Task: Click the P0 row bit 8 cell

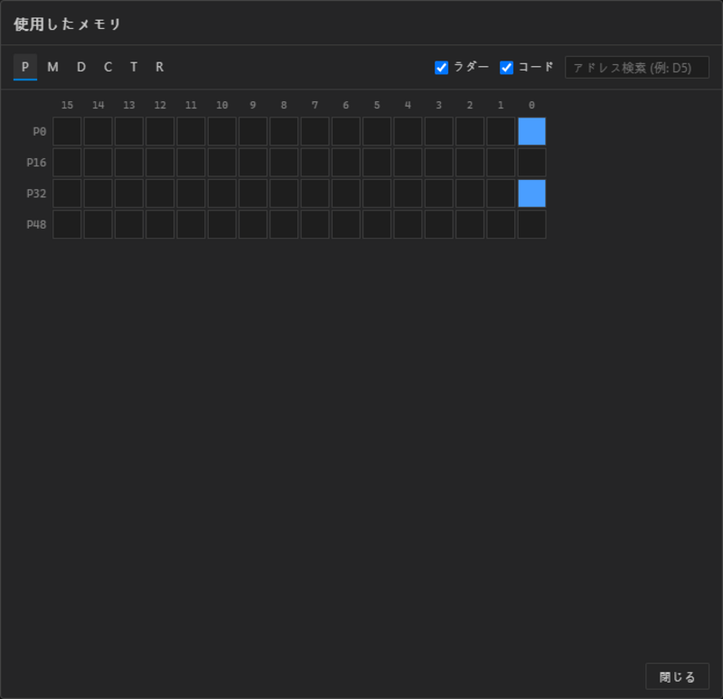Action: pyautogui.click(x=284, y=131)
